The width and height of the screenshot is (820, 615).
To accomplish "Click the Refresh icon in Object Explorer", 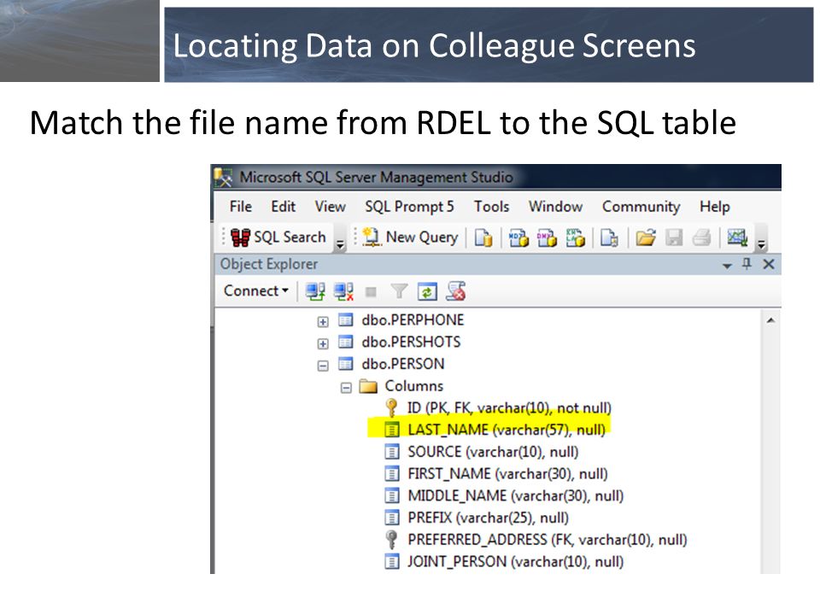I will tap(427, 291).
